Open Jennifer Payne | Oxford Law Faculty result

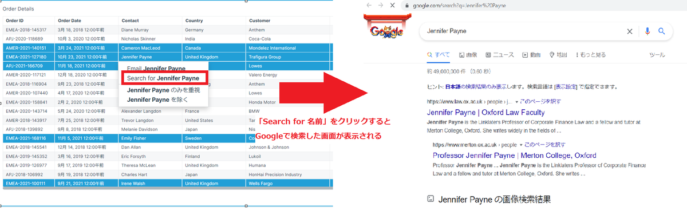(486, 112)
